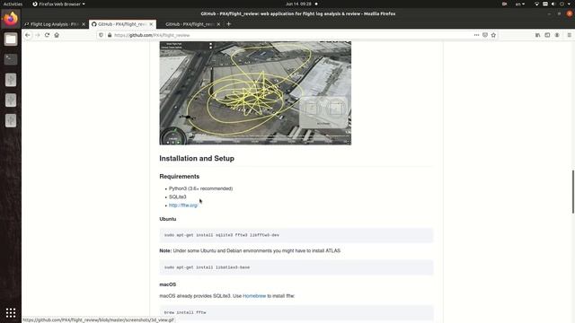Open tracking protection shield info
This screenshot has height=323, width=575.
coord(102,35)
